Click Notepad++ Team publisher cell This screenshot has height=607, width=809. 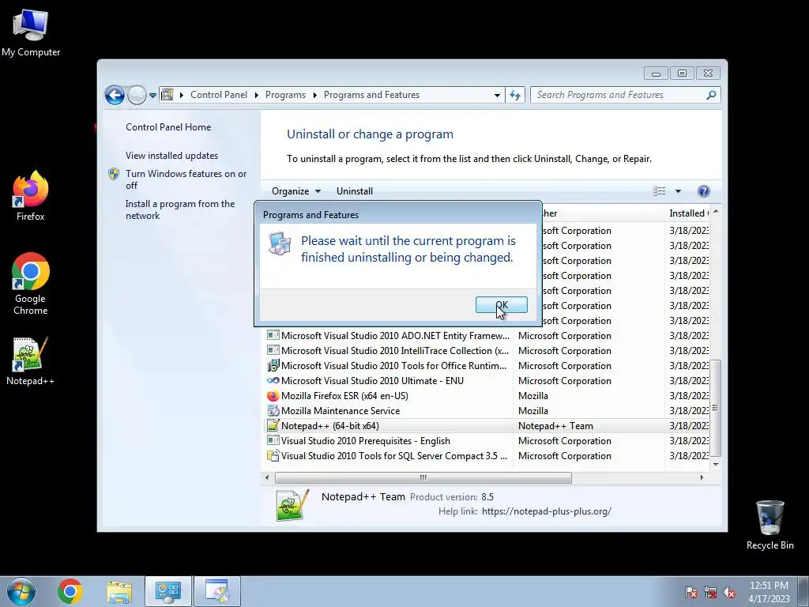click(x=555, y=426)
